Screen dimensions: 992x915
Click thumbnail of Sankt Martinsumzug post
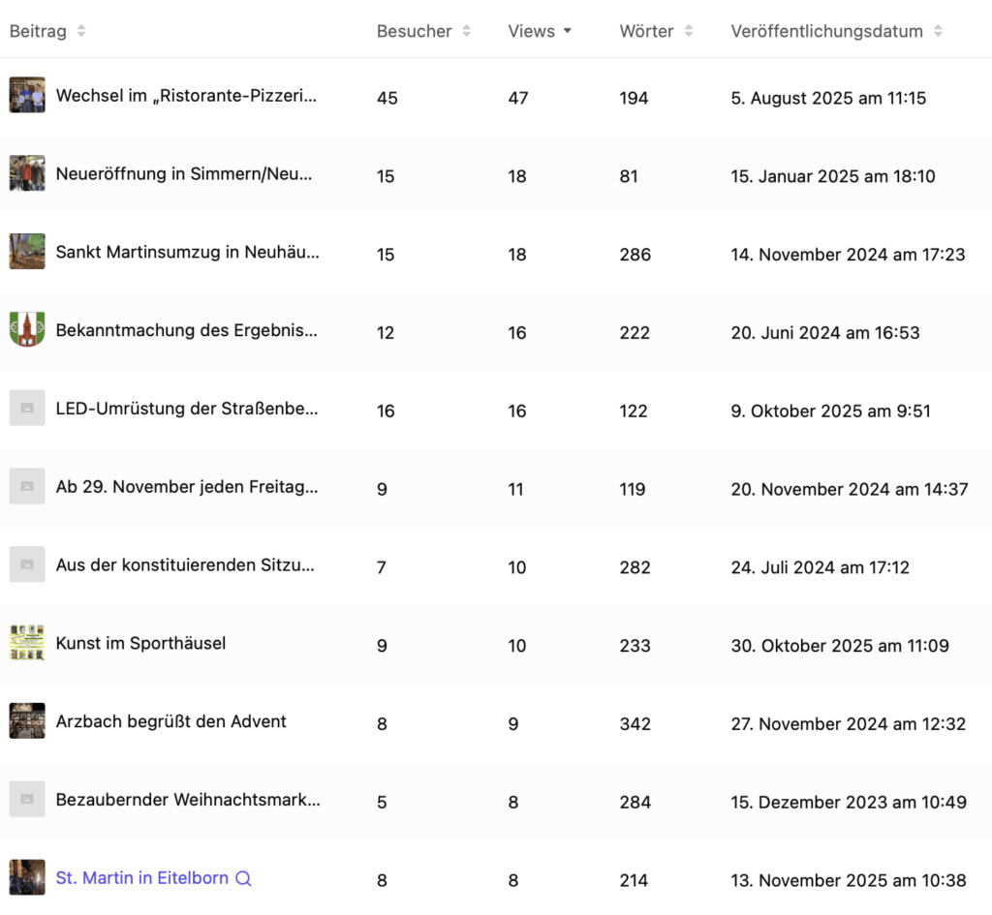[x=27, y=252]
